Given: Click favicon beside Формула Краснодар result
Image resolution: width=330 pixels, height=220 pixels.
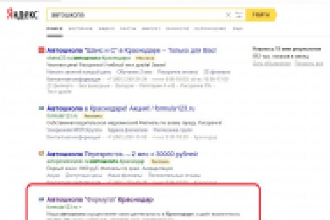Looking at the screenshot, I should pyautogui.click(x=41, y=199).
